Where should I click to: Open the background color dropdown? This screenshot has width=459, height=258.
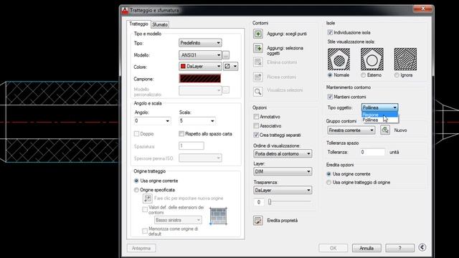coord(231,67)
